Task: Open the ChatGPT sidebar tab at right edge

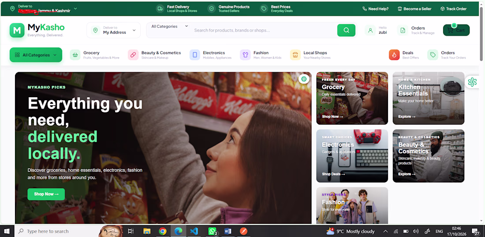Action: 472,82
